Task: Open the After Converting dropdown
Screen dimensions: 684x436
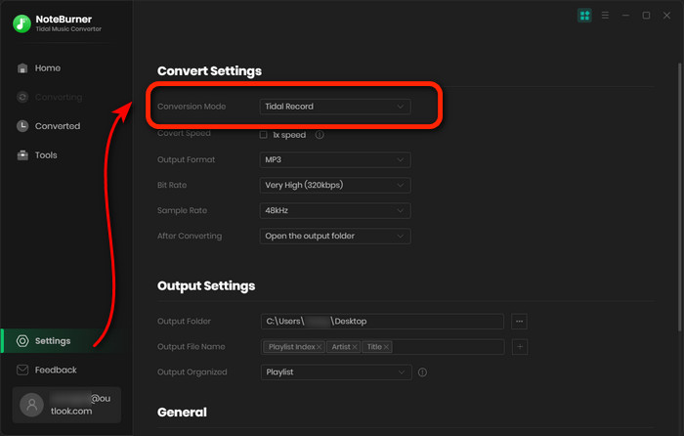Action: (335, 237)
